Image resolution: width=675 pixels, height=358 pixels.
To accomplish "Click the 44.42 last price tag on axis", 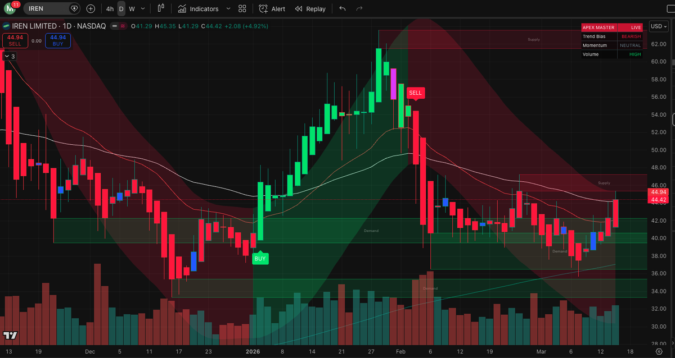I will coord(658,200).
